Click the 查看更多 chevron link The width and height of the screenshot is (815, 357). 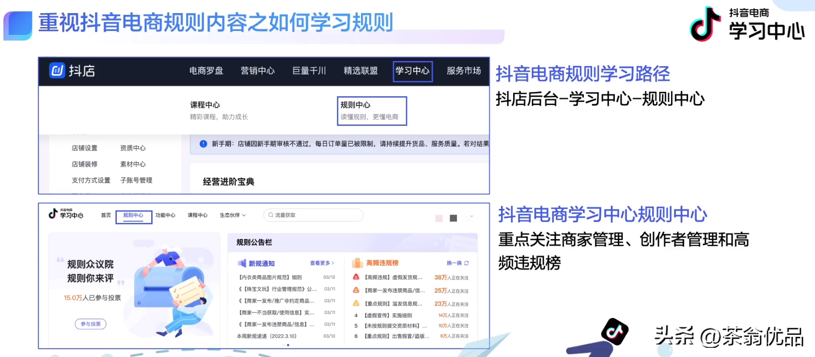322,263
